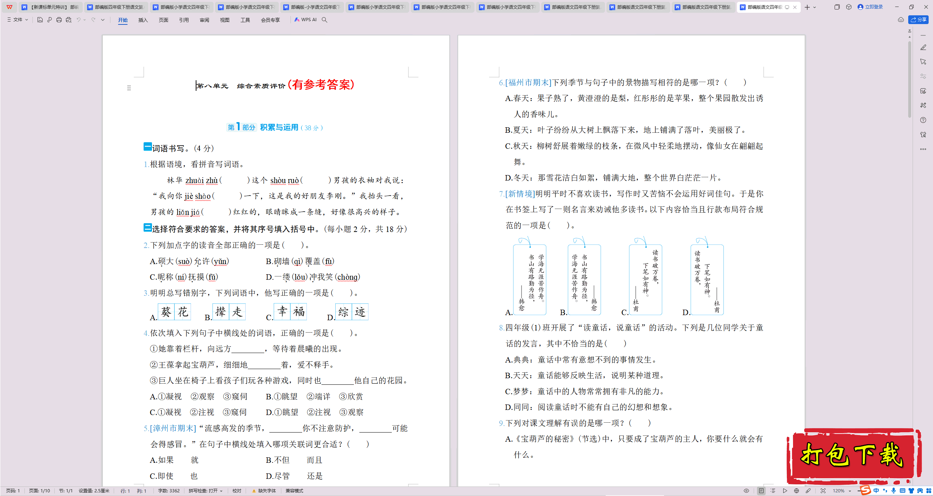This screenshot has width=933, height=496.
Task: Switch to web layout globe icon
Action: click(x=796, y=491)
